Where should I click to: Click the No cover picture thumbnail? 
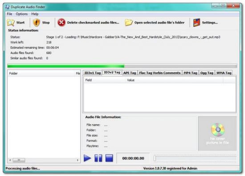click(x=217, y=134)
